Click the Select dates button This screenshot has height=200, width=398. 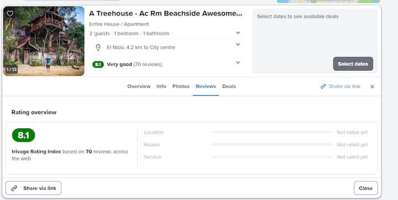click(353, 64)
